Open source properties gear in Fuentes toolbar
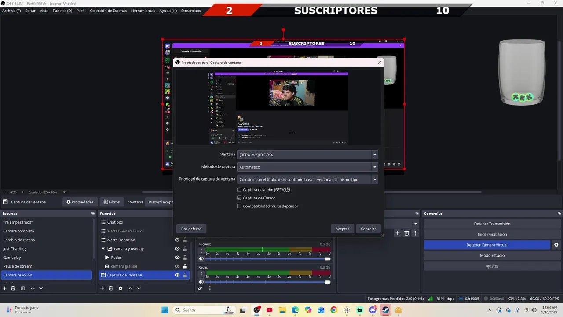This screenshot has height=317, width=563. (x=121, y=288)
